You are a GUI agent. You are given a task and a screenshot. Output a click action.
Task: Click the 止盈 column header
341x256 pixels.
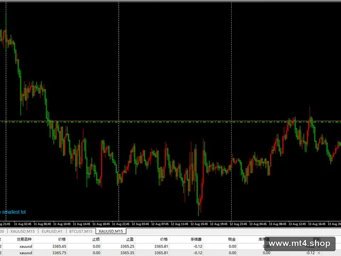[x=130, y=239]
